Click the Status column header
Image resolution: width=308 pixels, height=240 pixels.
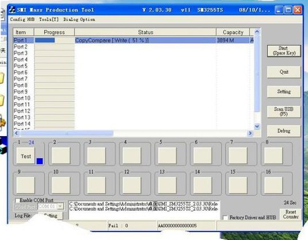146,32
